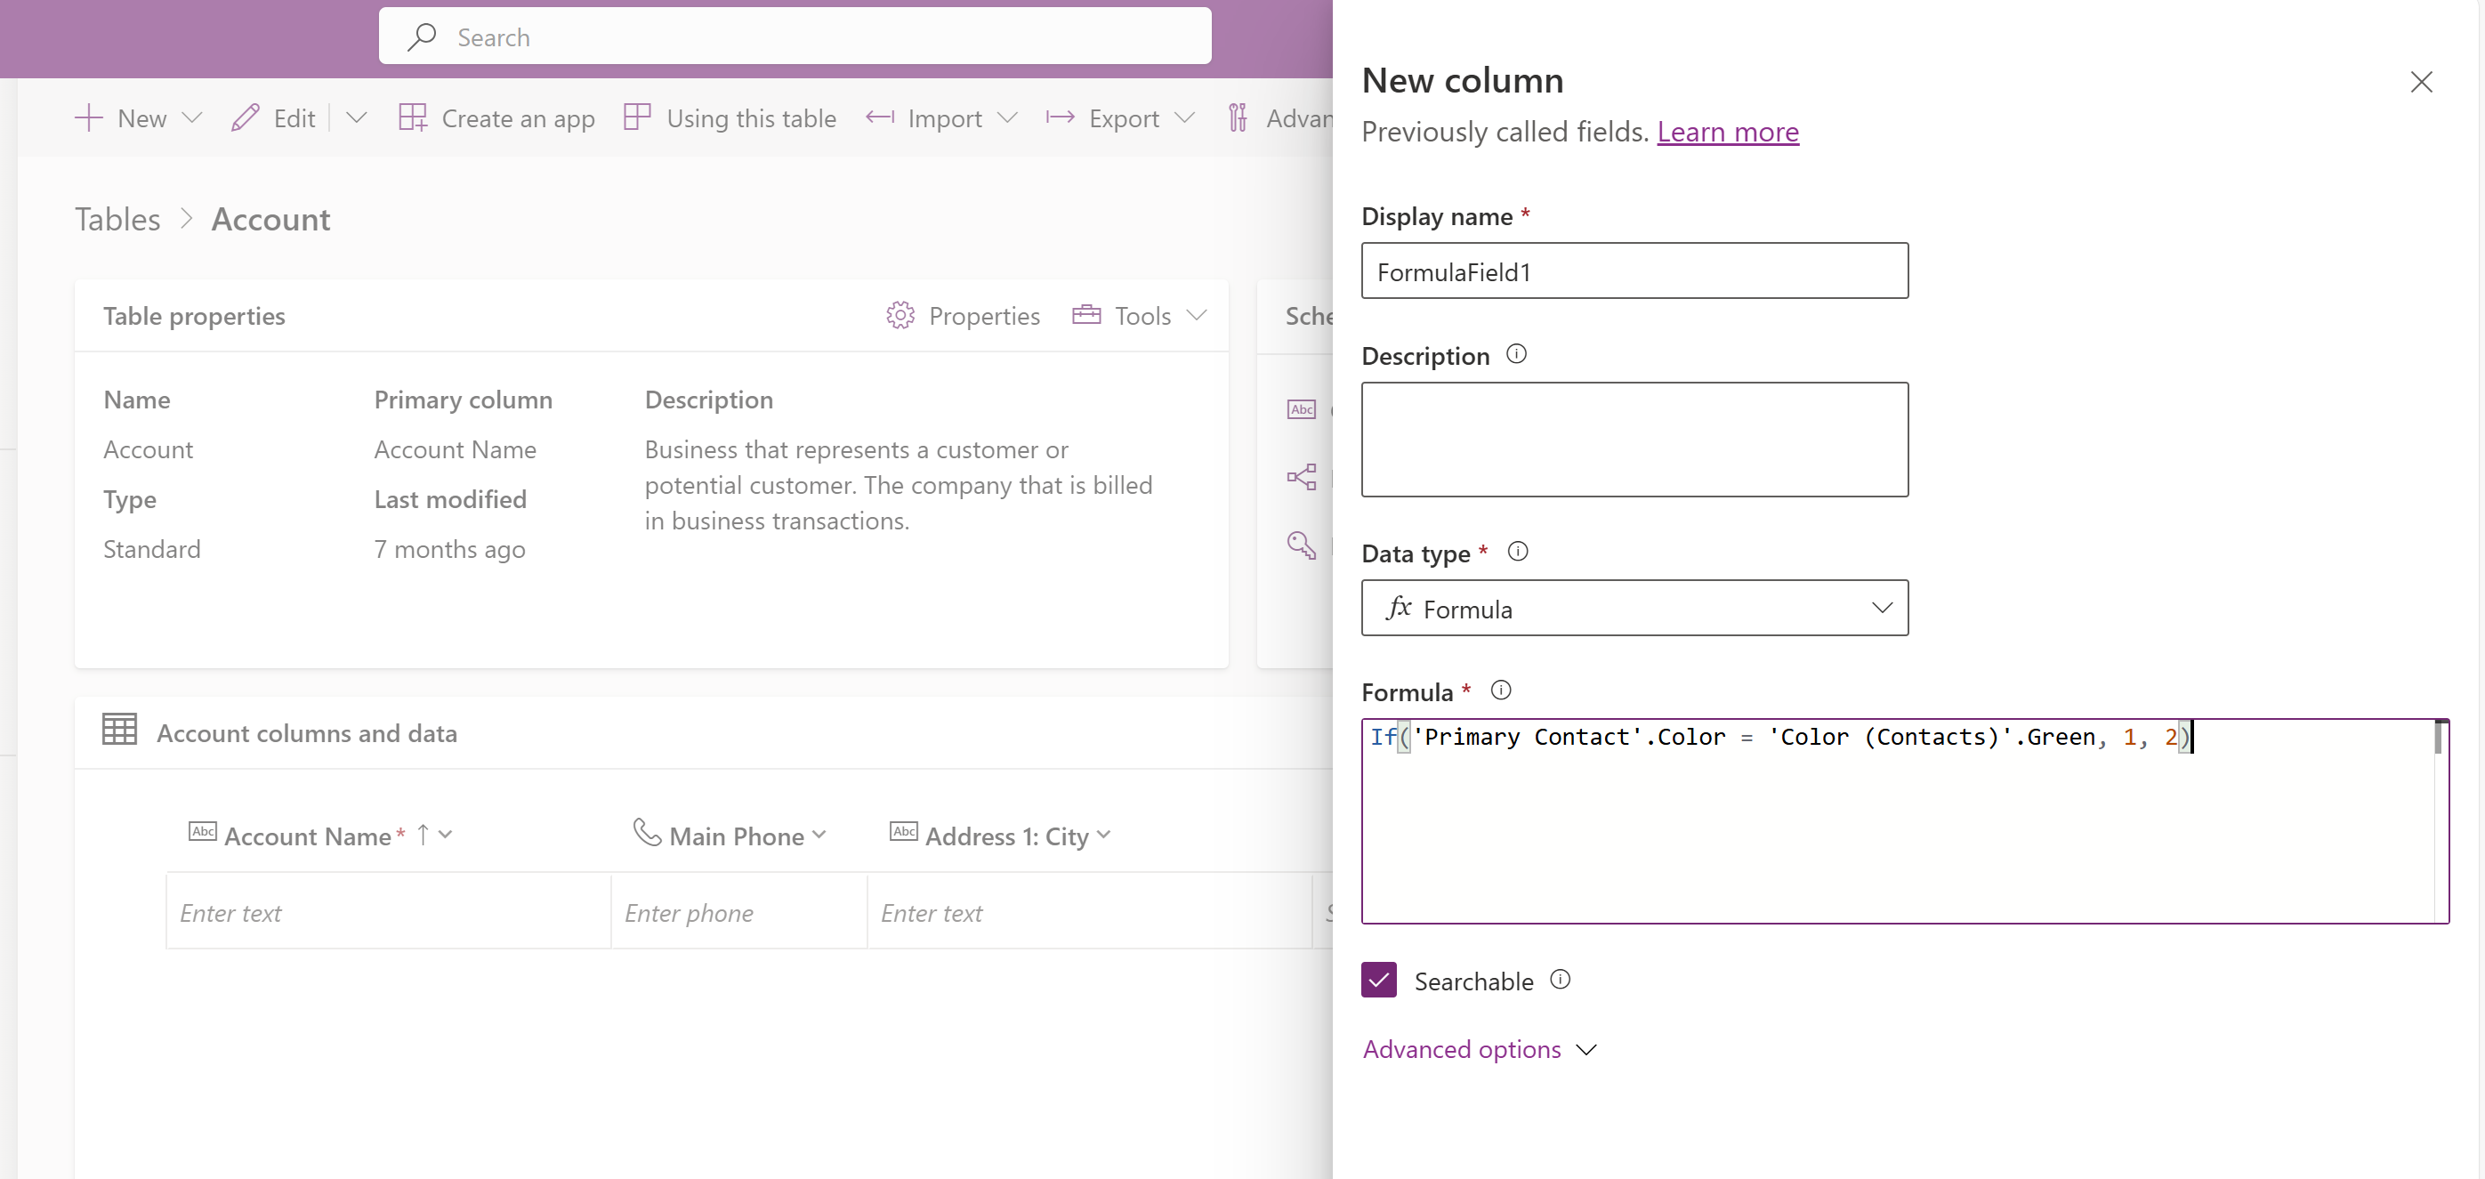
Task: Enable Searchable option for formula column
Action: pos(1377,981)
